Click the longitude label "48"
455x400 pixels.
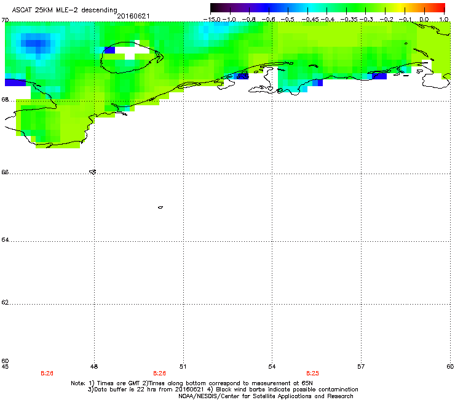94,367
